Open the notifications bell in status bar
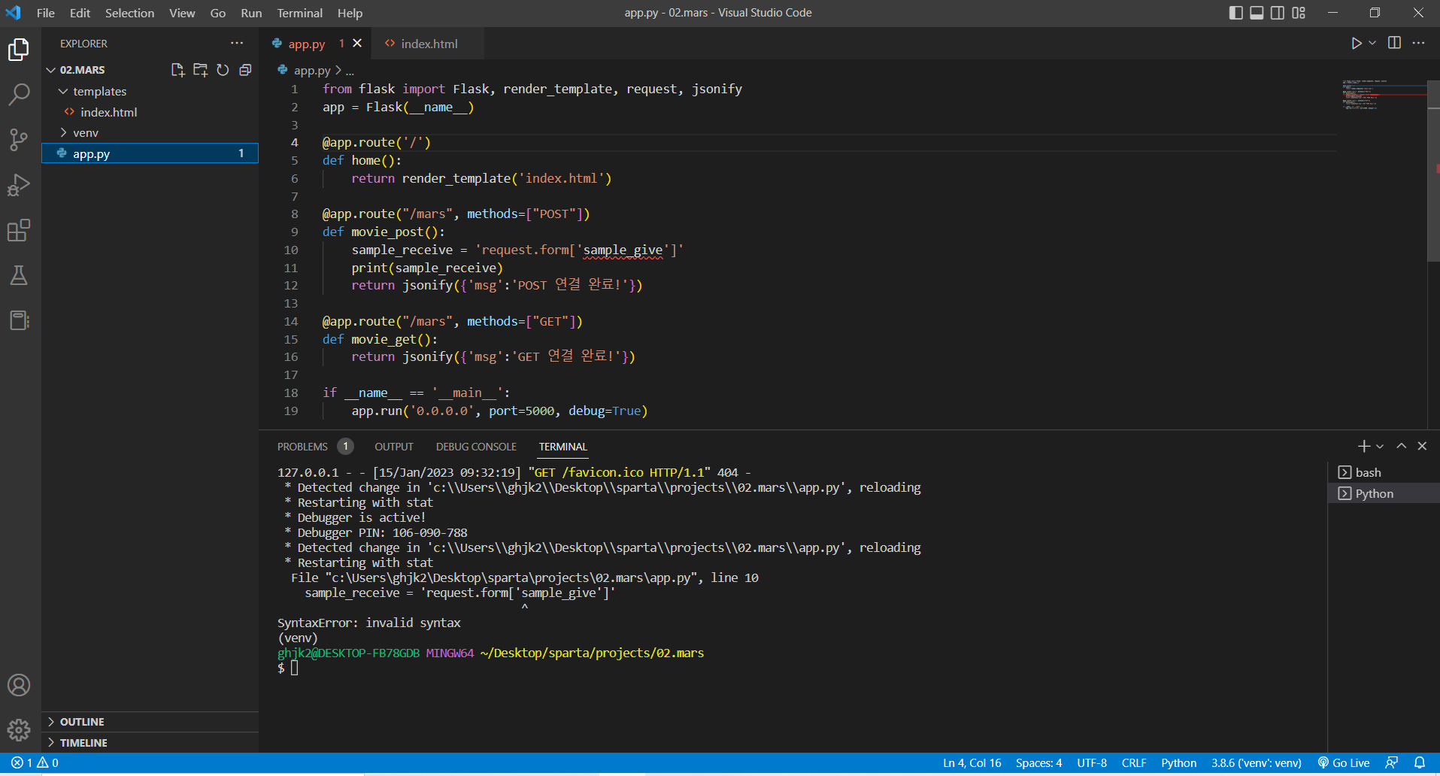The width and height of the screenshot is (1440, 776). [x=1420, y=762]
